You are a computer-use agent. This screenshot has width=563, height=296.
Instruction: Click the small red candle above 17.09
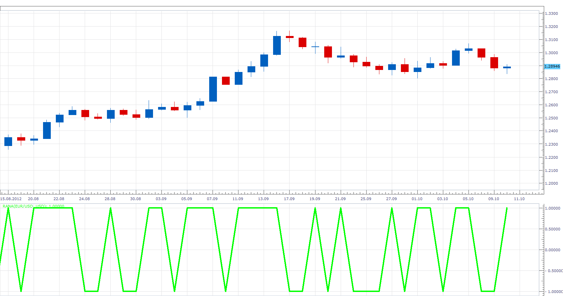tap(290, 37)
